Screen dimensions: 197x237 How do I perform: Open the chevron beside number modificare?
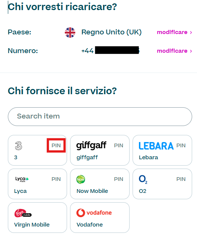(x=191, y=51)
